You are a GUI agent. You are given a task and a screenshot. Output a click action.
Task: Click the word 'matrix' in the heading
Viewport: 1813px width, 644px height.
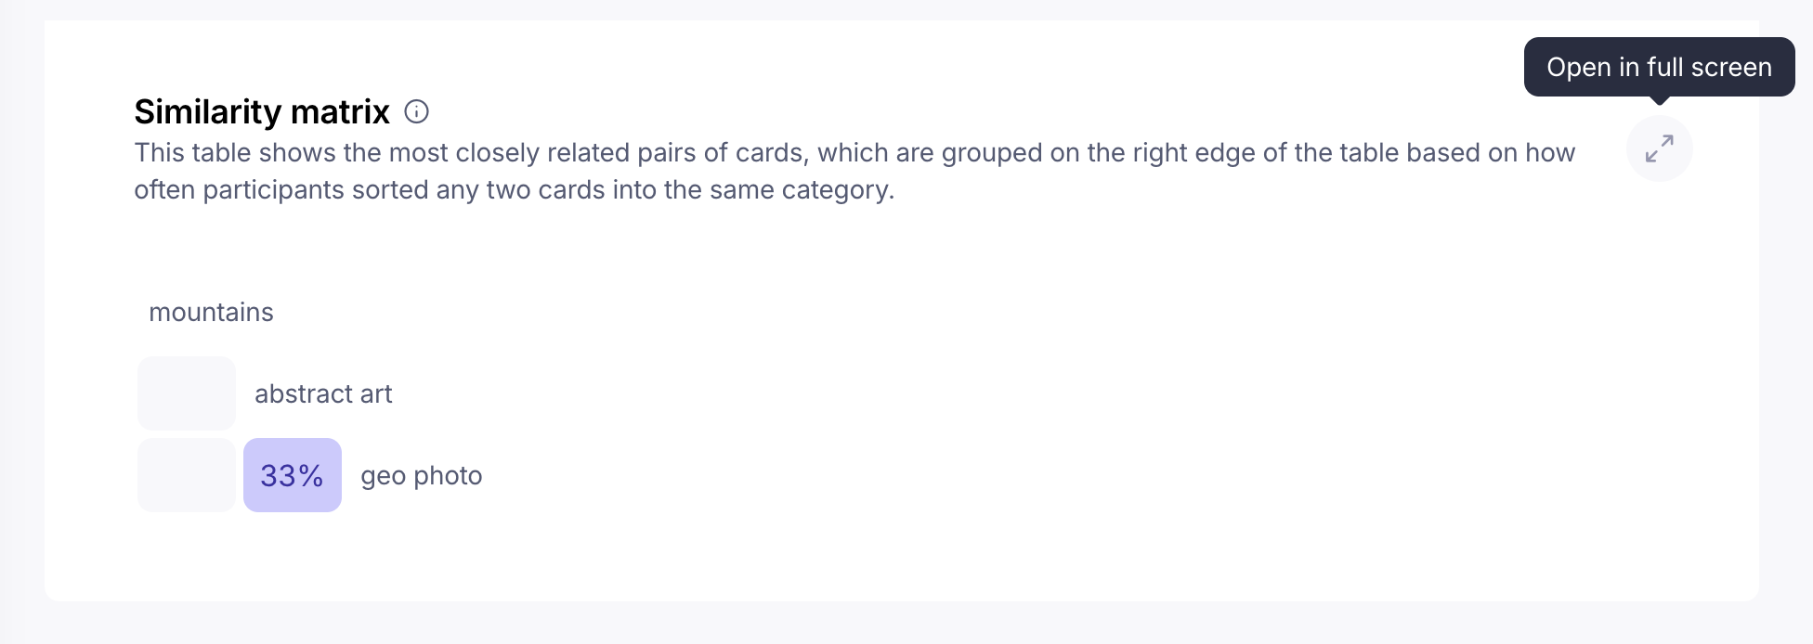340,112
